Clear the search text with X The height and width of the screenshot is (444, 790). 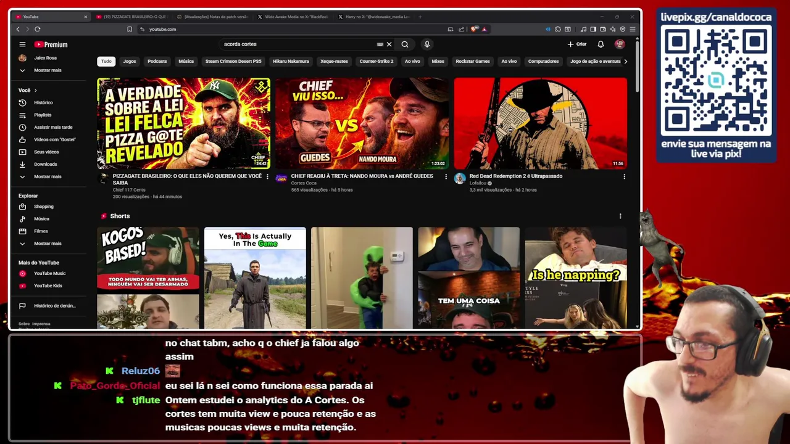389,44
